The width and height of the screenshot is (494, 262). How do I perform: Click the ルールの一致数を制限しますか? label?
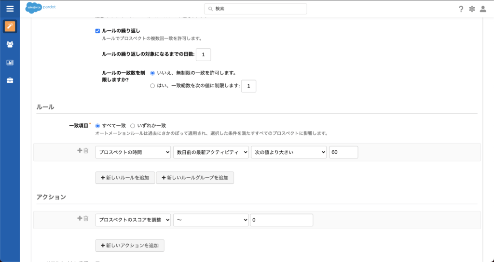point(123,76)
